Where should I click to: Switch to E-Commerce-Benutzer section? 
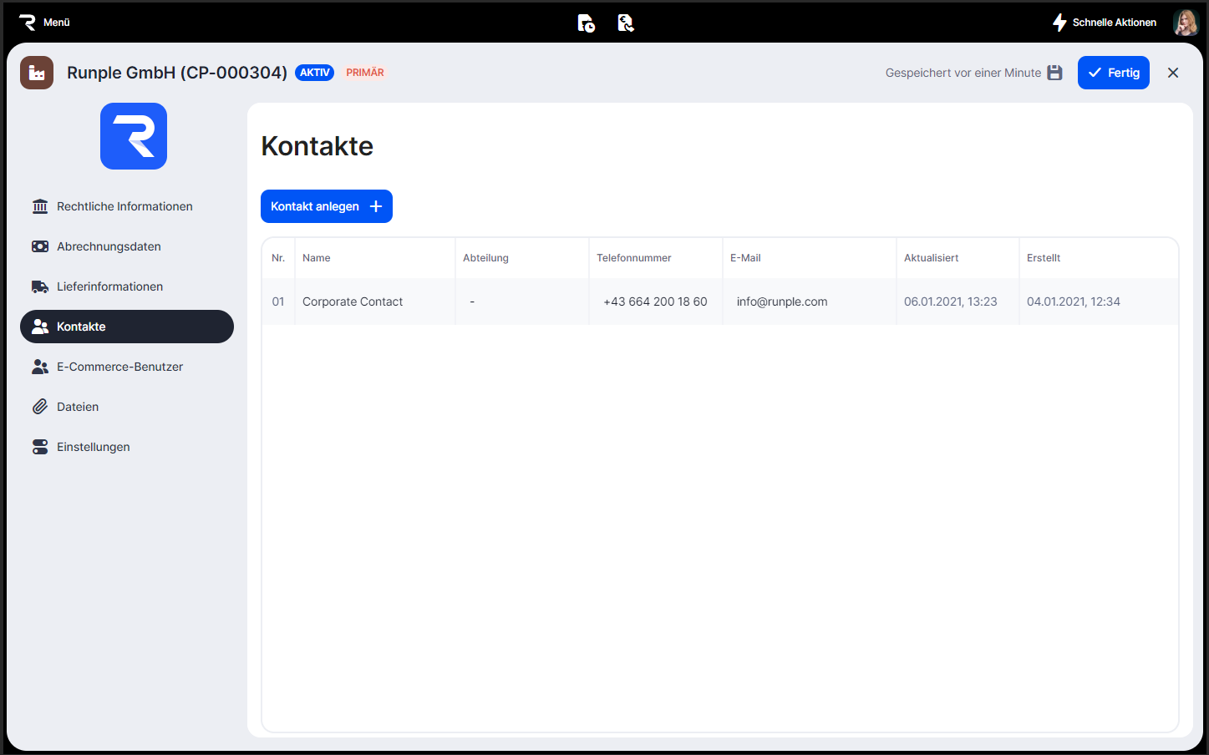(x=119, y=367)
